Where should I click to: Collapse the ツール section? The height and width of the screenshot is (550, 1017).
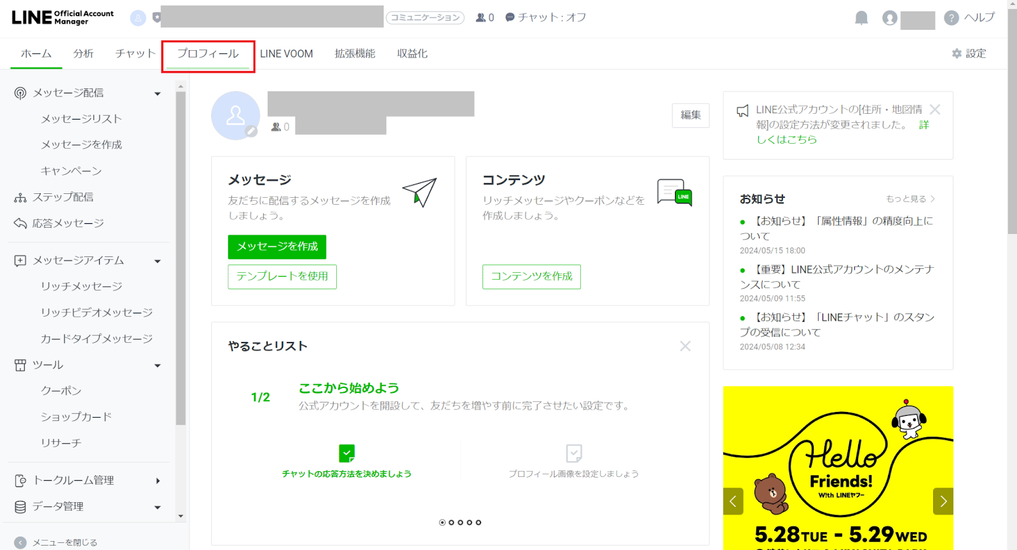(x=158, y=366)
